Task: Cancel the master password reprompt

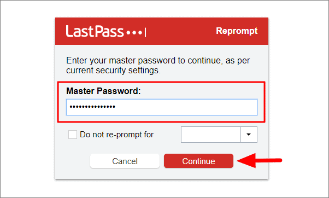Action: click(x=125, y=161)
